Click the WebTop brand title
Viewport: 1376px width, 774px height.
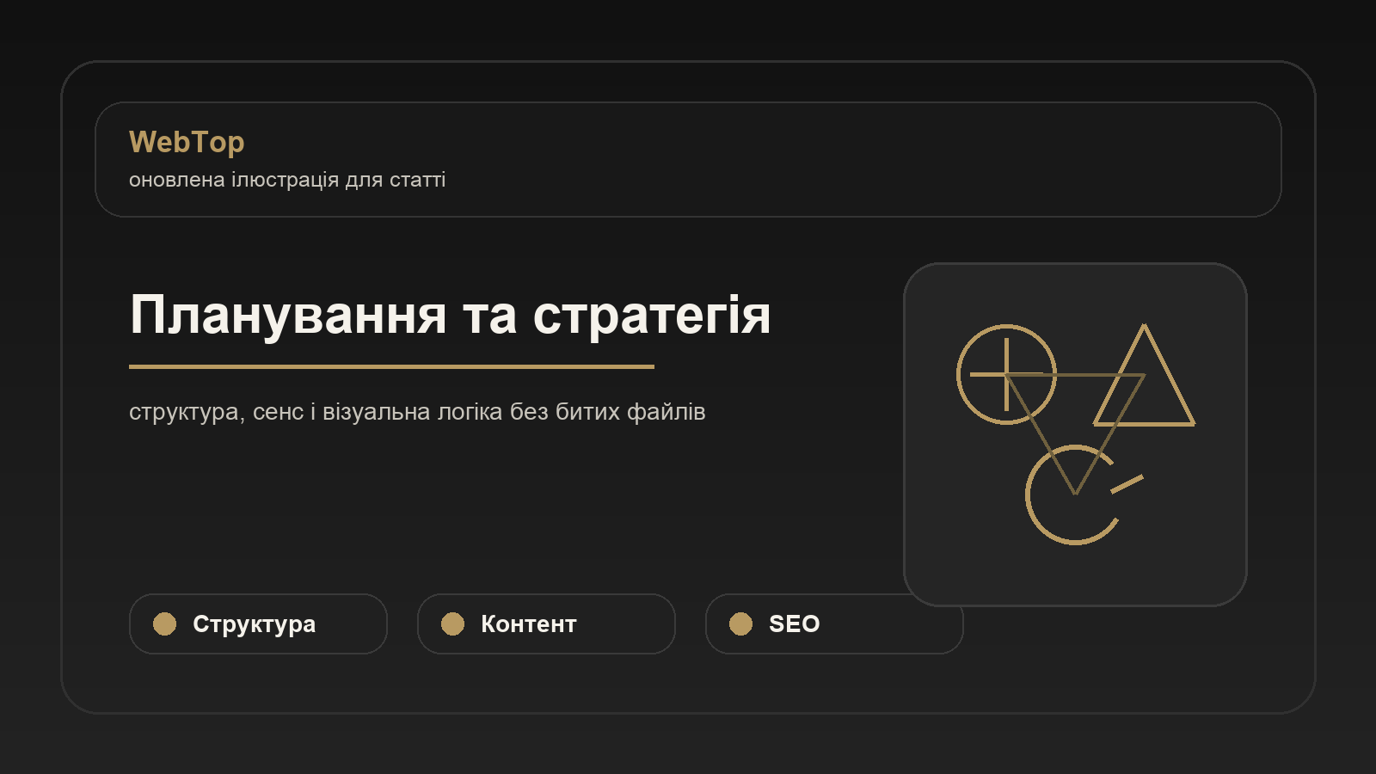pyautogui.click(x=187, y=142)
